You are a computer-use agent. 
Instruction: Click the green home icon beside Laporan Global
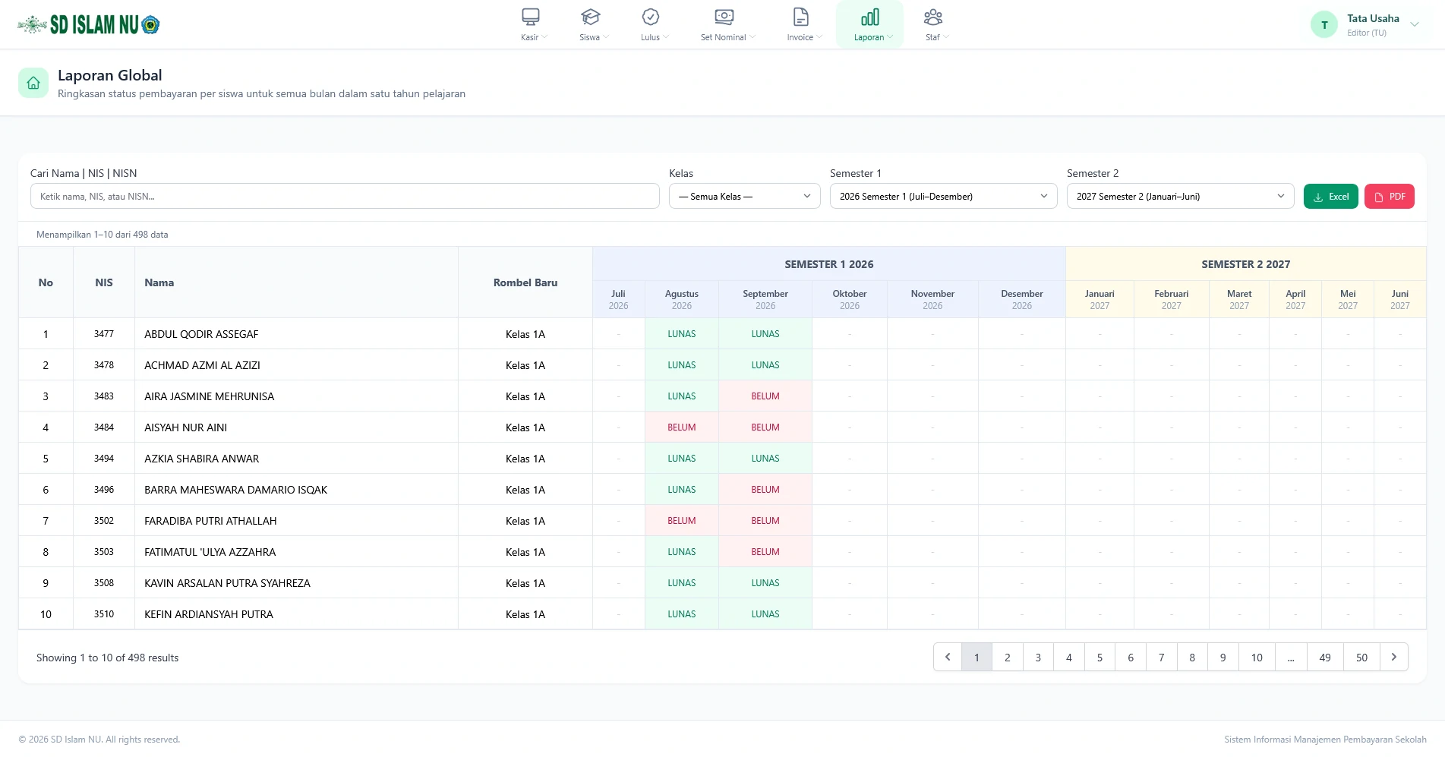(x=33, y=84)
